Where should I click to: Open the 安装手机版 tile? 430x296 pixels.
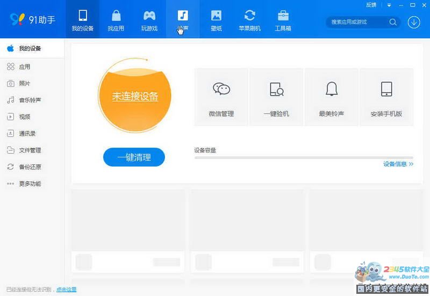(x=386, y=97)
